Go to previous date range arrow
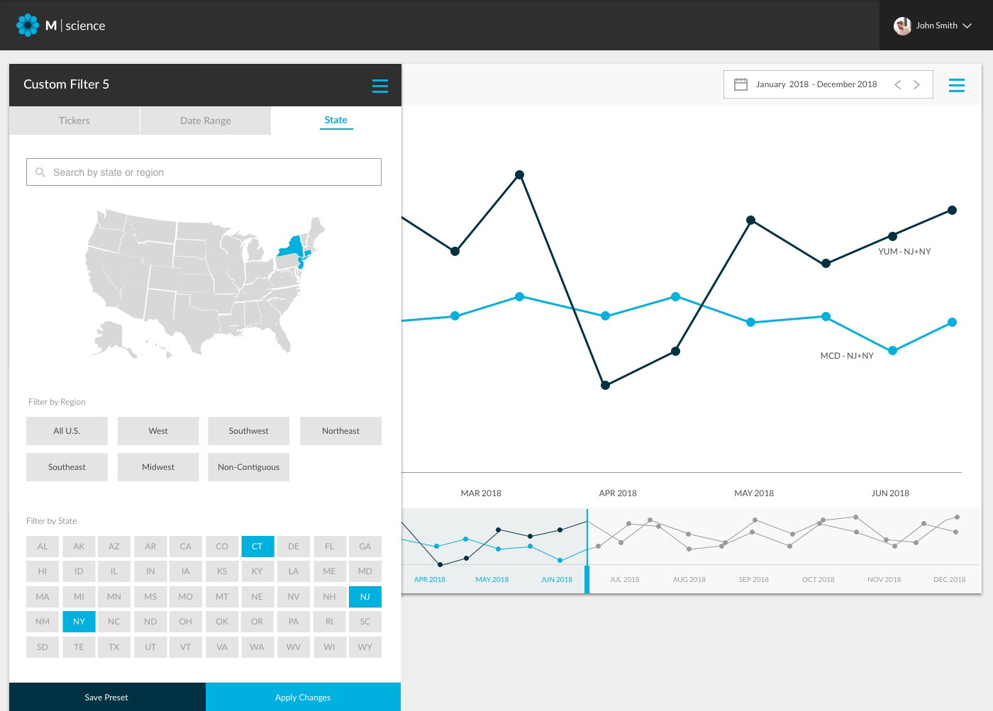This screenshot has width=993, height=711. coord(897,84)
